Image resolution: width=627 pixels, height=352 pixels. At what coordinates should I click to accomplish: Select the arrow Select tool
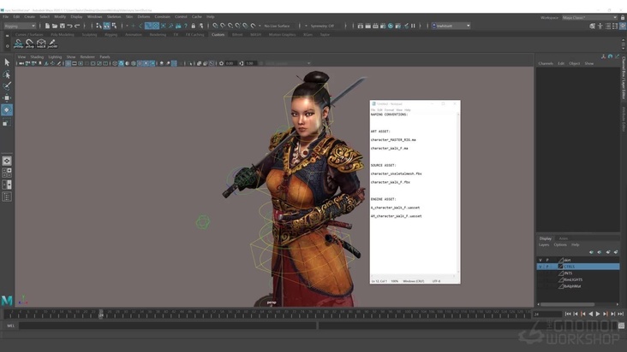7,62
